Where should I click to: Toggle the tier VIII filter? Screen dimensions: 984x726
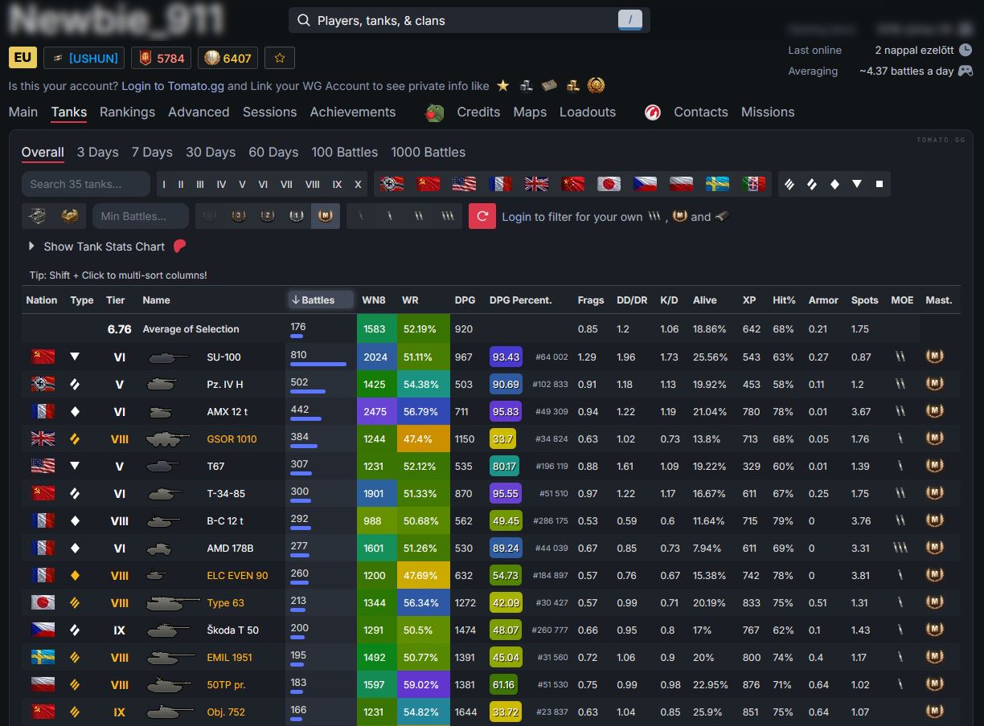(x=312, y=184)
